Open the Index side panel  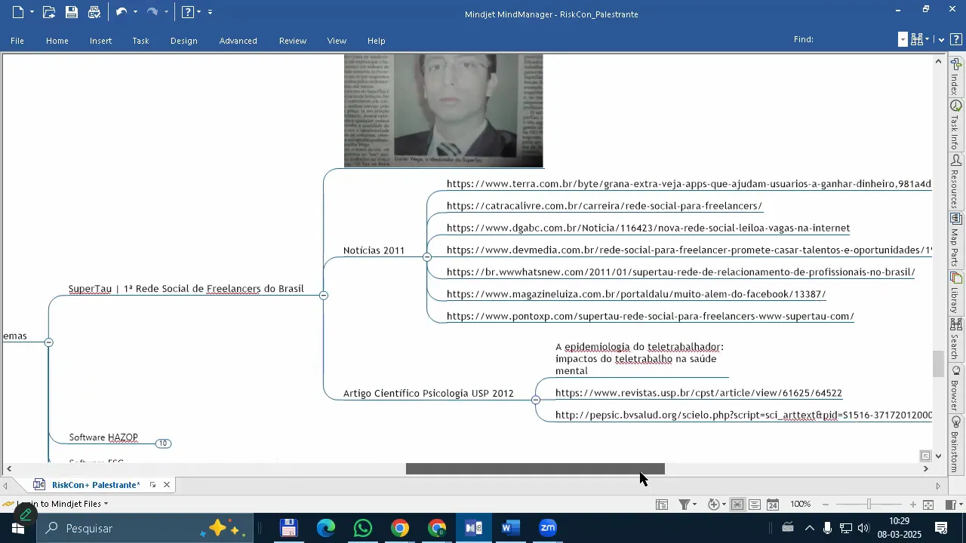[956, 76]
